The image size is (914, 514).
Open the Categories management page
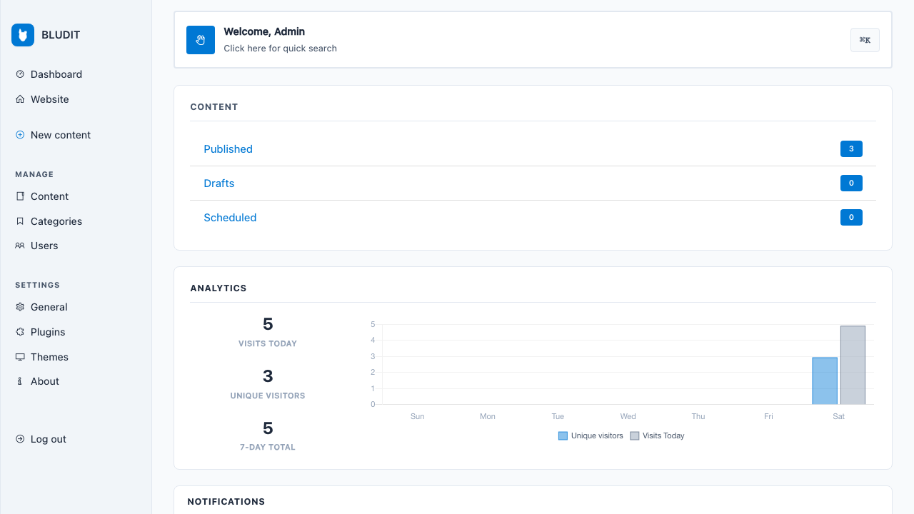coord(56,221)
